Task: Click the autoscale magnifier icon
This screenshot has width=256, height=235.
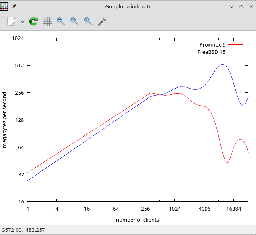Action: (88, 21)
